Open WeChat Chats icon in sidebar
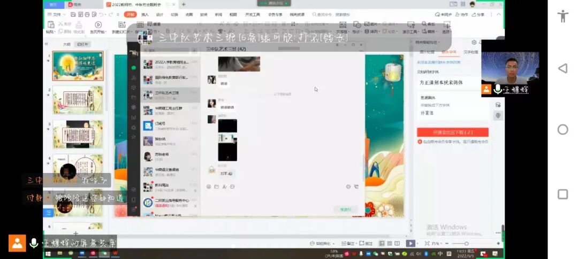Viewport: 578px width, 259px height. tap(134, 68)
